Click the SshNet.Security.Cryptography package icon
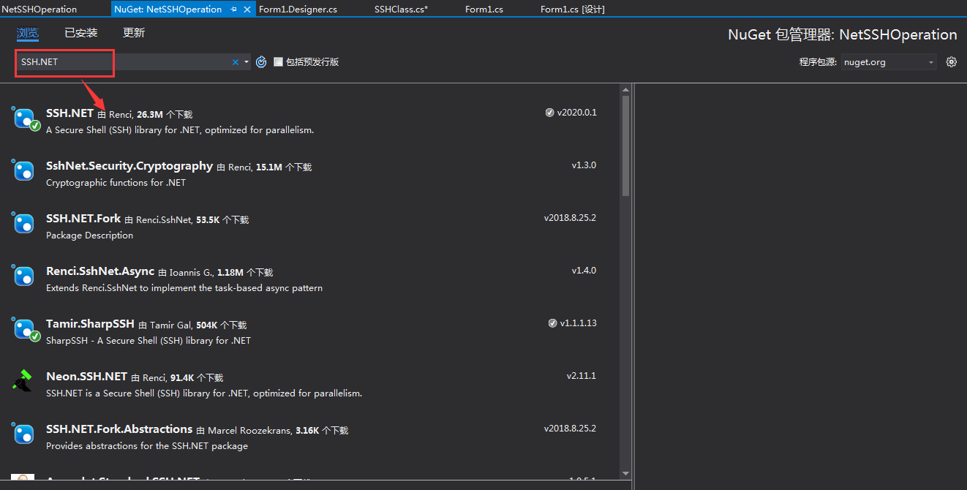Viewport: 967px width, 490px height. 23,171
